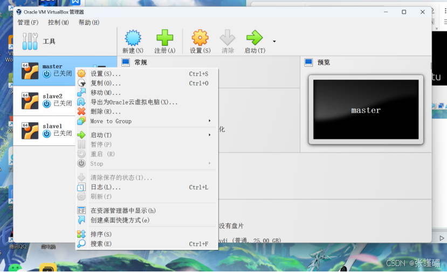Click the slave2 VM operating system icon

[x=30, y=101]
